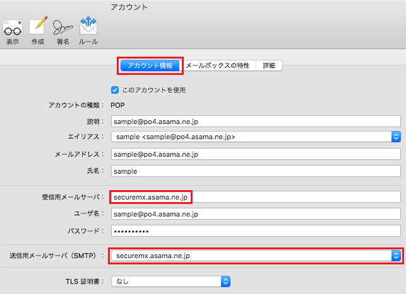406x294 pixels.
Task: Click the アカウントの種類 label
Action: [x=76, y=105]
